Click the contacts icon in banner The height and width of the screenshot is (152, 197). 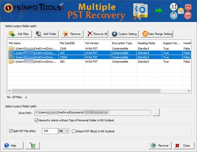pos(174,7)
